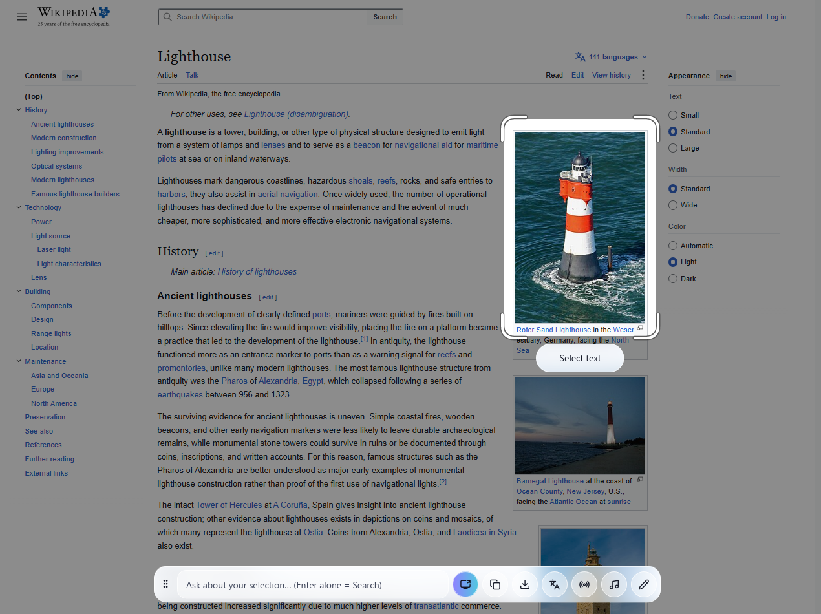The width and height of the screenshot is (821, 614).
Task: Click the copy icon in overlay toolbar
Action: point(495,584)
